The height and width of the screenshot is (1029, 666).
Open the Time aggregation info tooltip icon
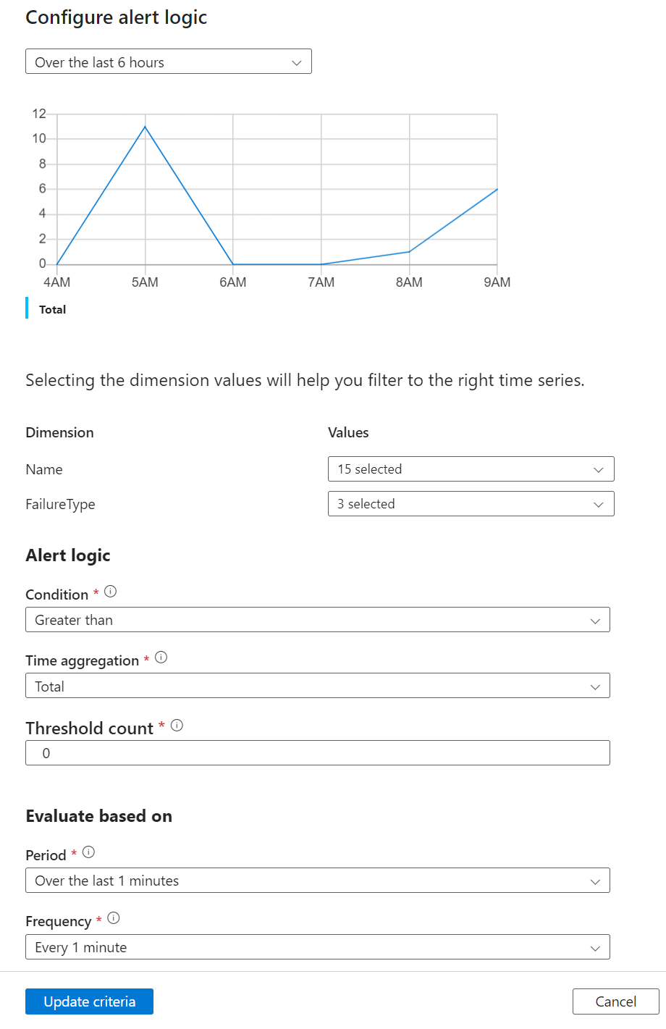point(161,658)
